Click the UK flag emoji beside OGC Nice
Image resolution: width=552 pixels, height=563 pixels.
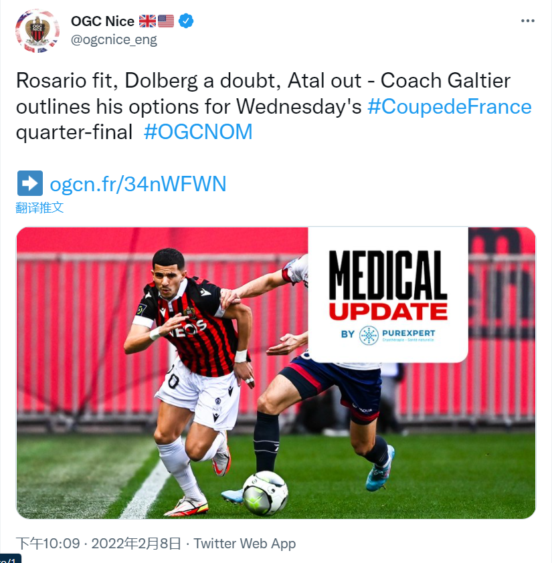click(x=147, y=21)
